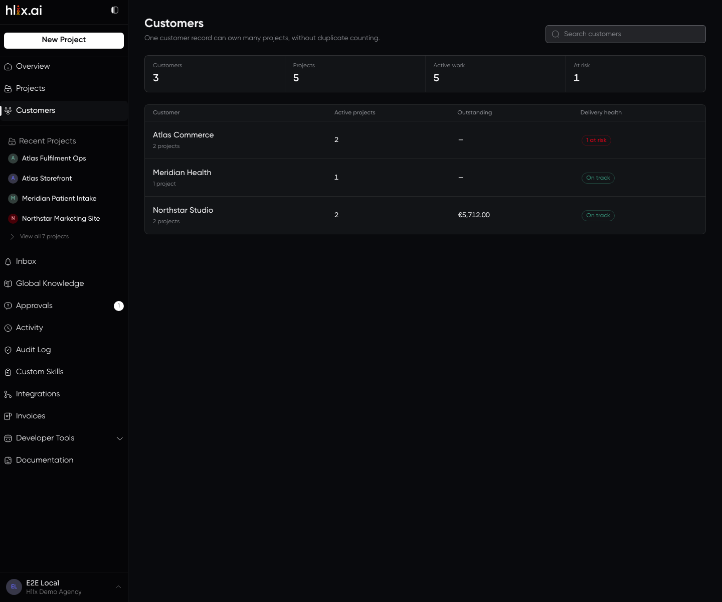Open the E2E Local account menu chevron
Image resolution: width=722 pixels, height=602 pixels.
[x=118, y=587]
